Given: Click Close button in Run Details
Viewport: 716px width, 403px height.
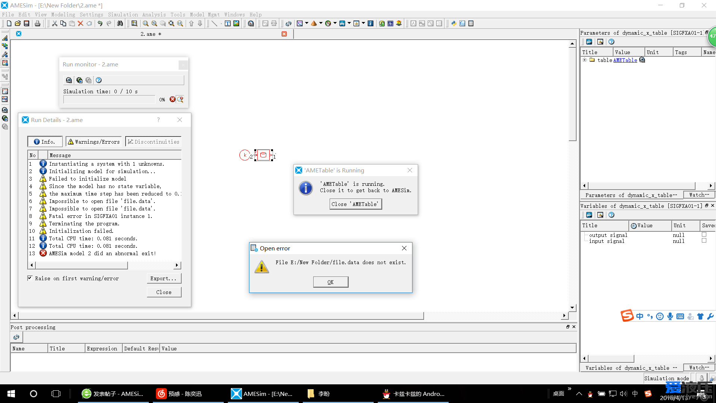Looking at the screenshot, I should click(164, 292).
